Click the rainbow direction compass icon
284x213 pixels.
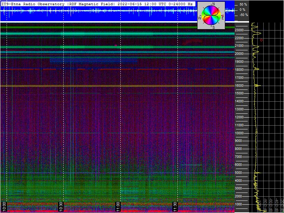coord(211,16)
